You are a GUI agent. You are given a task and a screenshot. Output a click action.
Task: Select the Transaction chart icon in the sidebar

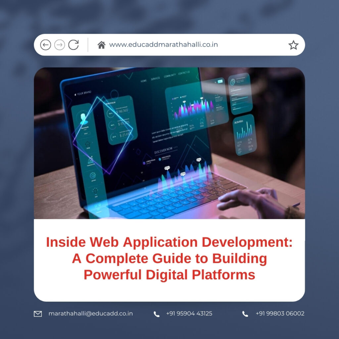pos(90,160)
